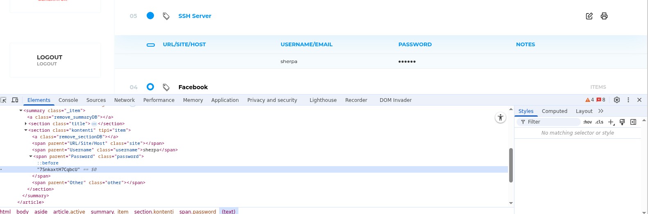Click the span.password breadcrumb
This screenshot has width=648, height=214.
click(197, 212)
